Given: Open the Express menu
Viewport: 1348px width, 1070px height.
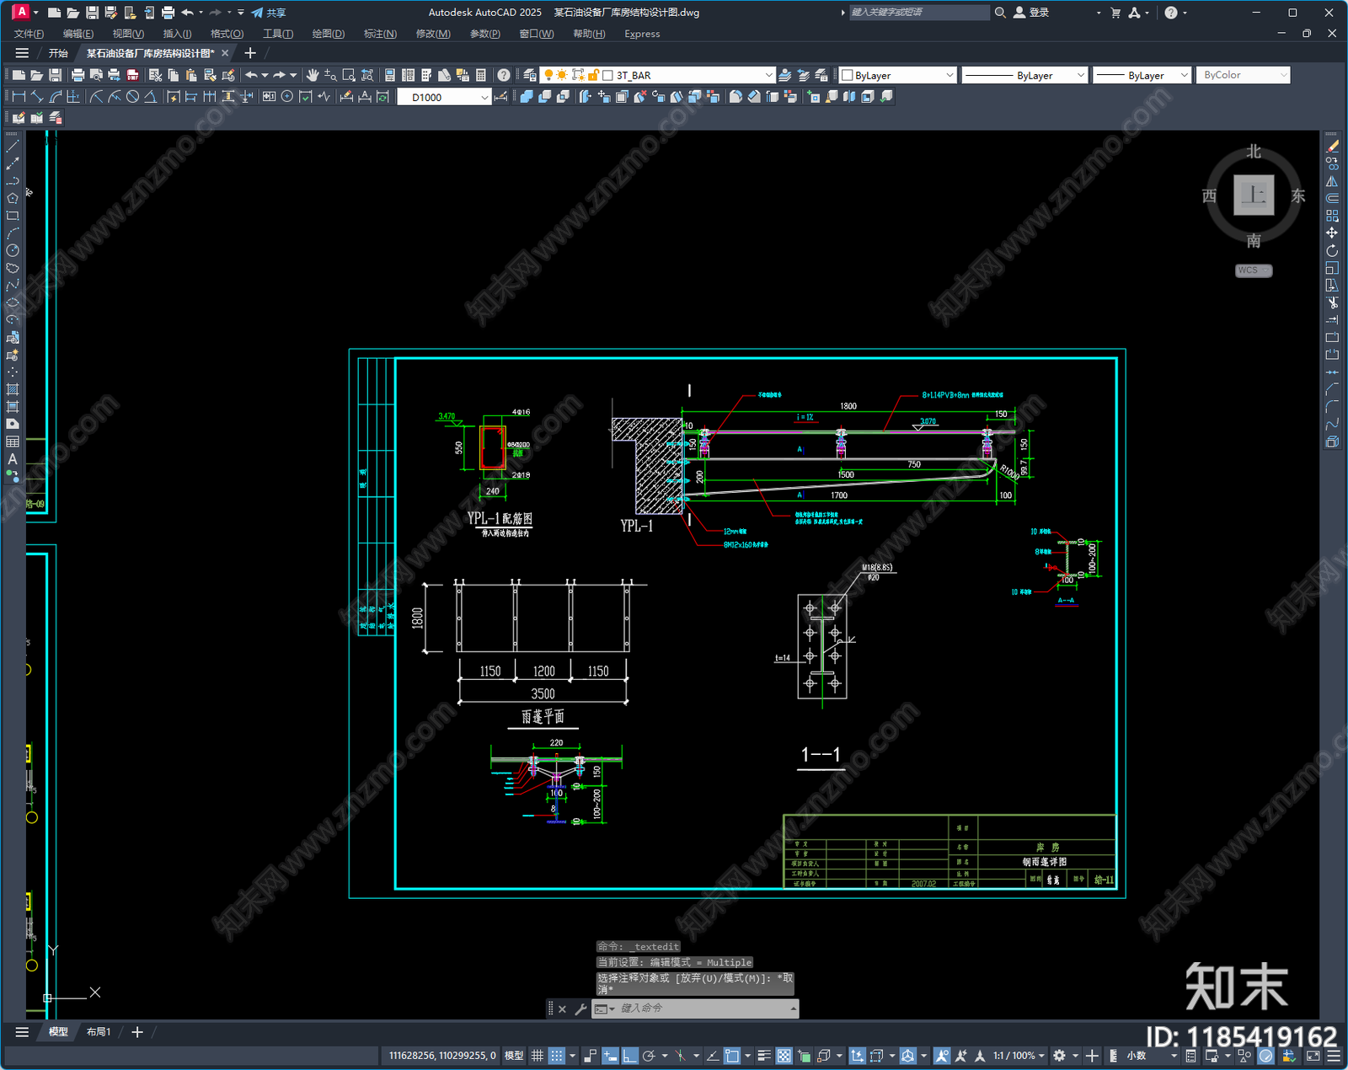Looking at the screenshot, I should pos(642,34).
